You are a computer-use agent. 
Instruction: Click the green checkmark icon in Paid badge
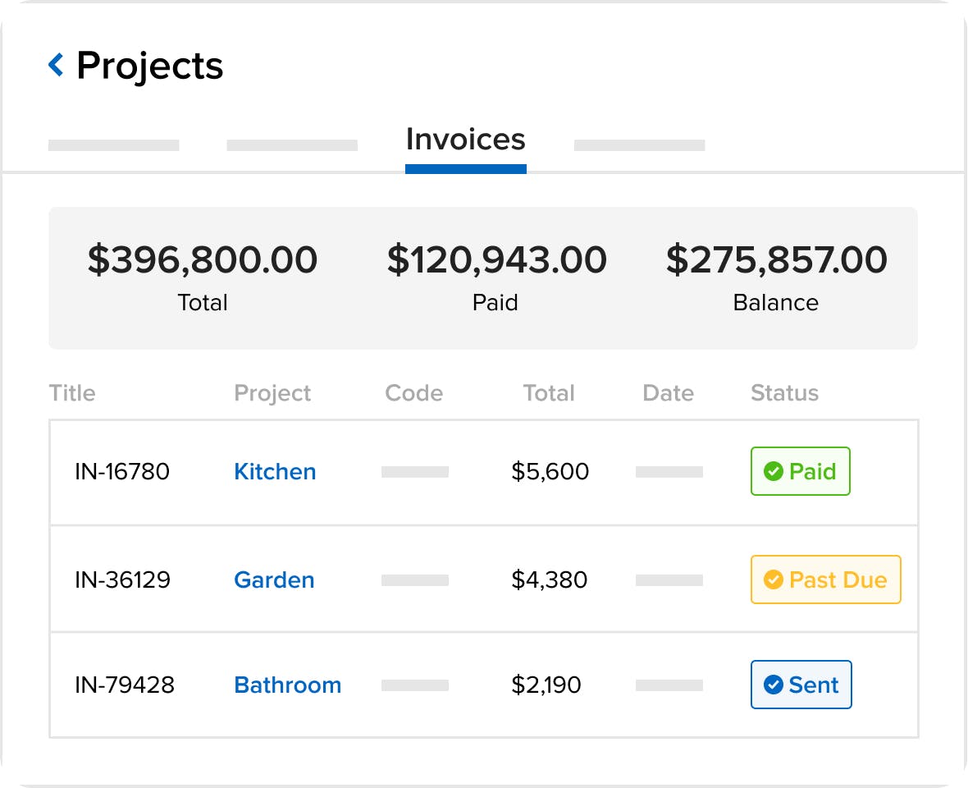(773, 471)
